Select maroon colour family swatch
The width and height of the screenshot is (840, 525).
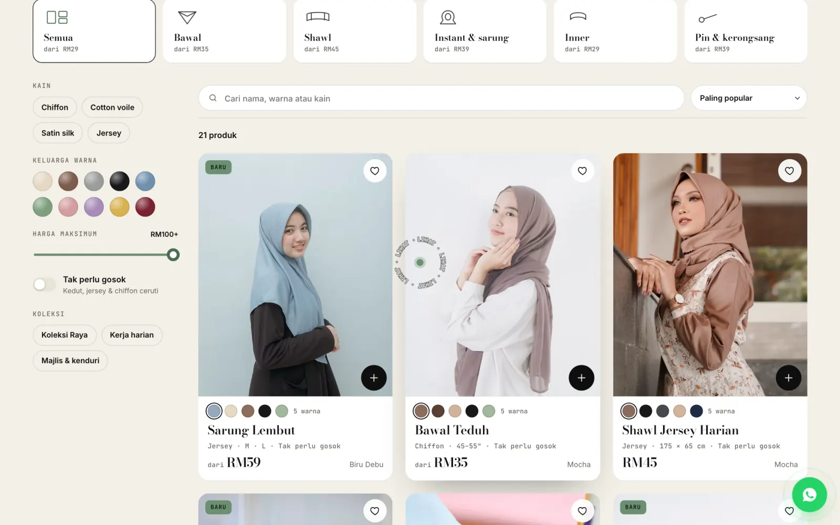(x=145, y=207)
